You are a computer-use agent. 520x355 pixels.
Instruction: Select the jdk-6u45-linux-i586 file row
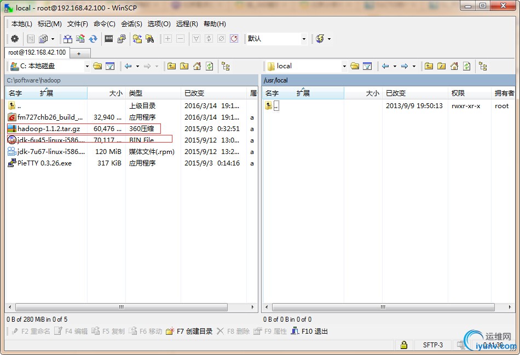(131, 140)
